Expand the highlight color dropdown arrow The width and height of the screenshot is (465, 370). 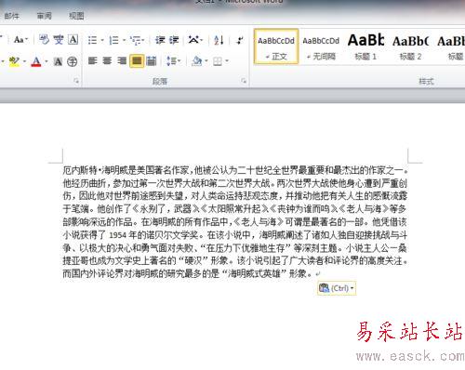click(x=24, y=61)
